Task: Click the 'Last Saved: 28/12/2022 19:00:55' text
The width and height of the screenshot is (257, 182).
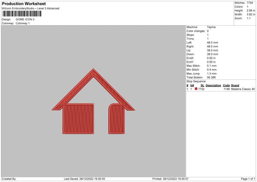Action: [84, 179]
